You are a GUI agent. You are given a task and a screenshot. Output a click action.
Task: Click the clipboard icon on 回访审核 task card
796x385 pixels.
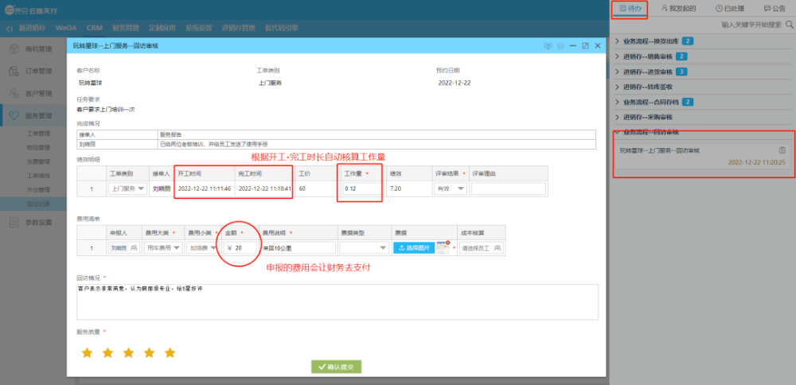coord(782,150)
